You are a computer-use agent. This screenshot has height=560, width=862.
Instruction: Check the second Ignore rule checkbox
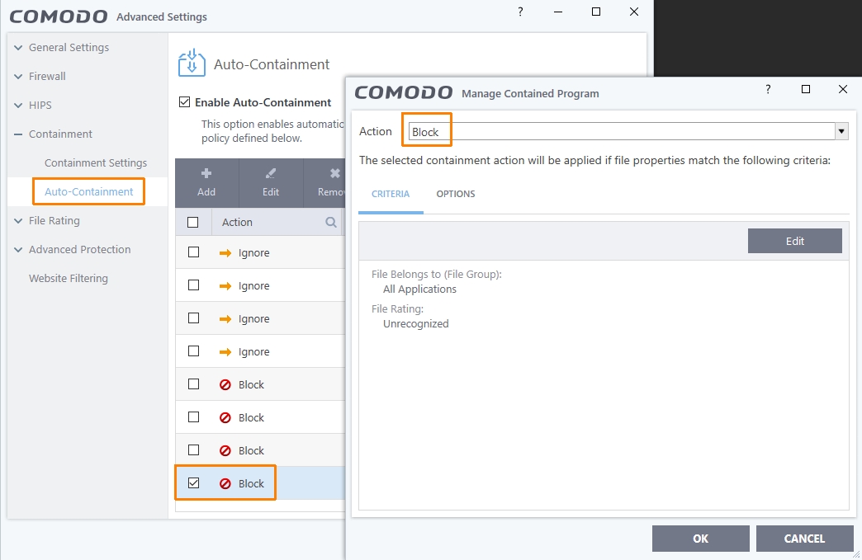[x=193, y=285]
